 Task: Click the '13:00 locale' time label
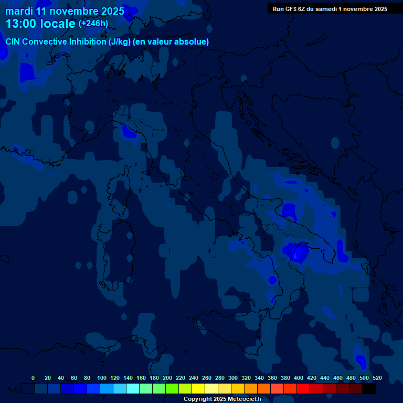[40, 24]
